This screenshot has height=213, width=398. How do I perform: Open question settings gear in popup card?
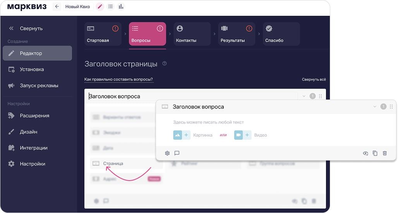pos(167,153)
